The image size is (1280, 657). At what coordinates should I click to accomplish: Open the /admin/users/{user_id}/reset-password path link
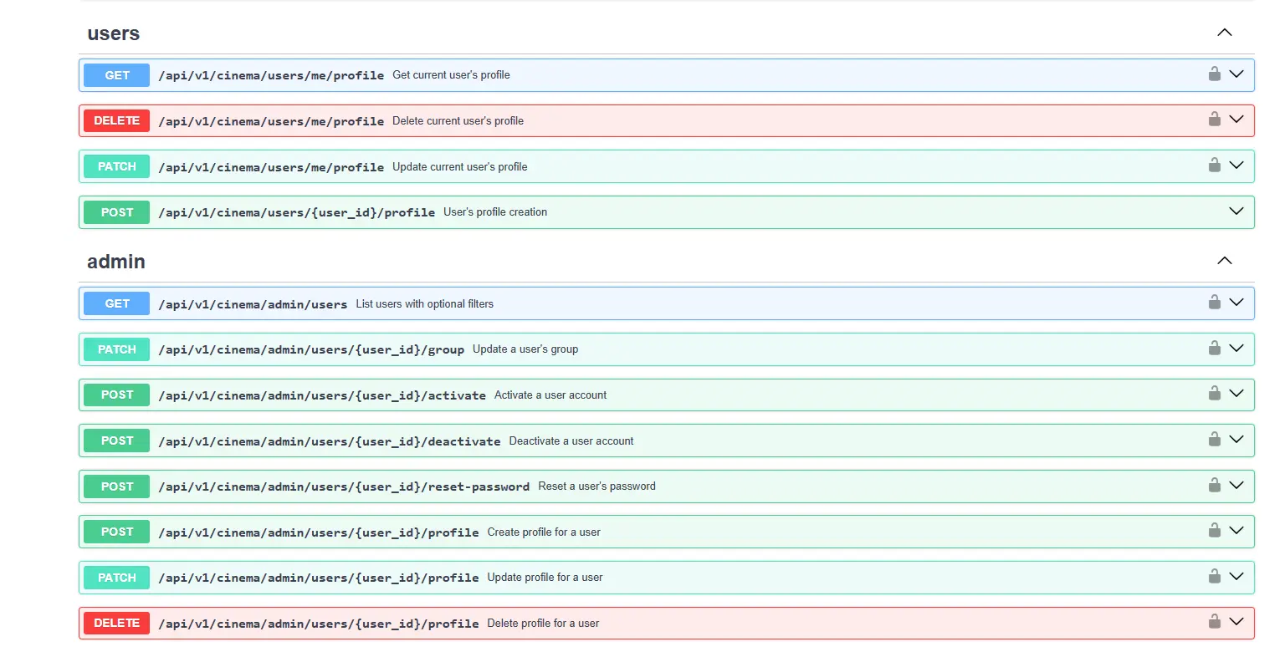point(344,486)
